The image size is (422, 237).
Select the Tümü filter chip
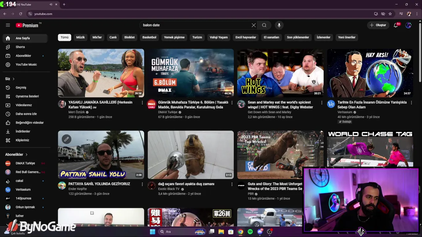click(x=65, y=37)
